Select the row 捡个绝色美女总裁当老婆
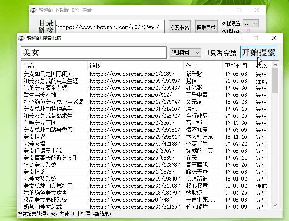 coord(146,102)
